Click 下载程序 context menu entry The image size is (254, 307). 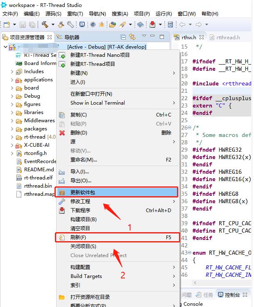click(x=118, y=210)
